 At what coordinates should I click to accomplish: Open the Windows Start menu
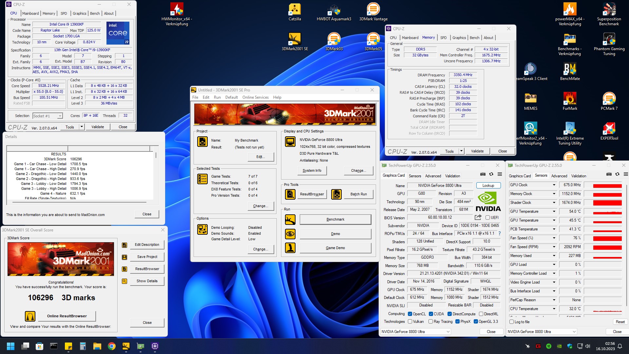(10, 346)
